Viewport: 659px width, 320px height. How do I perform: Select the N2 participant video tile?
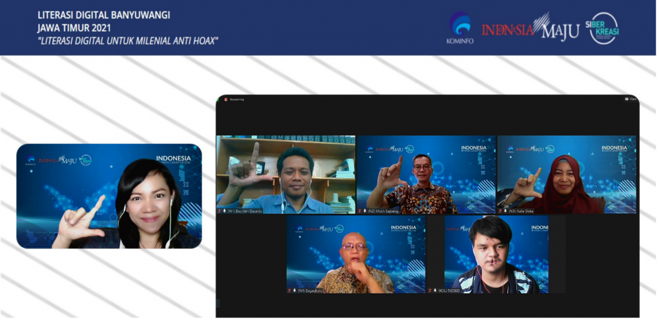426,173
